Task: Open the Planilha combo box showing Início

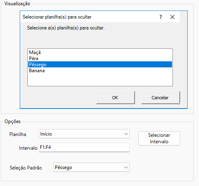Action: pyautogui.click(x=84, y=134)
